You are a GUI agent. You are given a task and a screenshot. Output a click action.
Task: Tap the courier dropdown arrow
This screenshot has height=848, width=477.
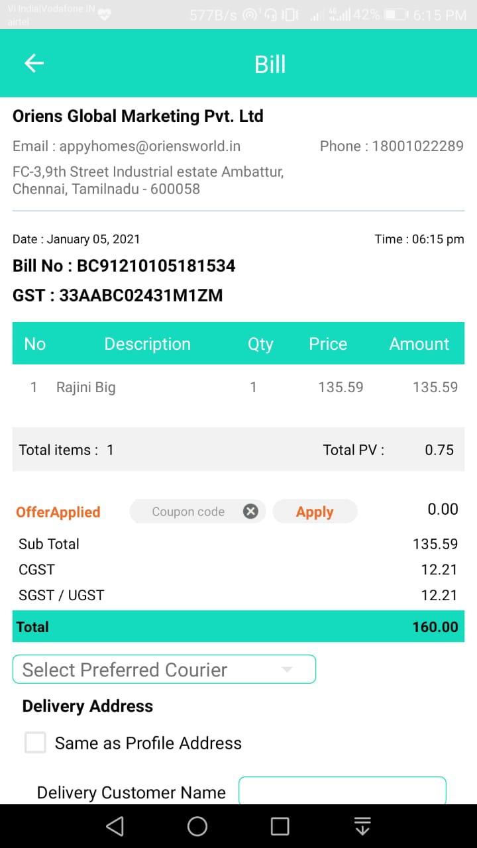point(287,669)
